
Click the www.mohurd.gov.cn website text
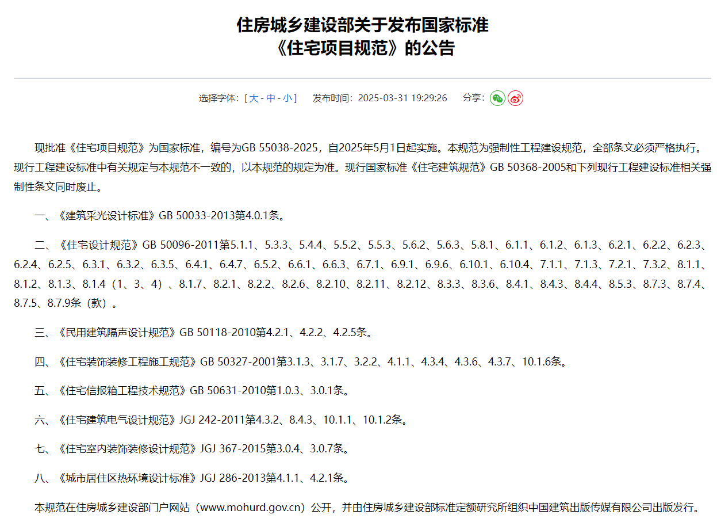coord(251,507)
